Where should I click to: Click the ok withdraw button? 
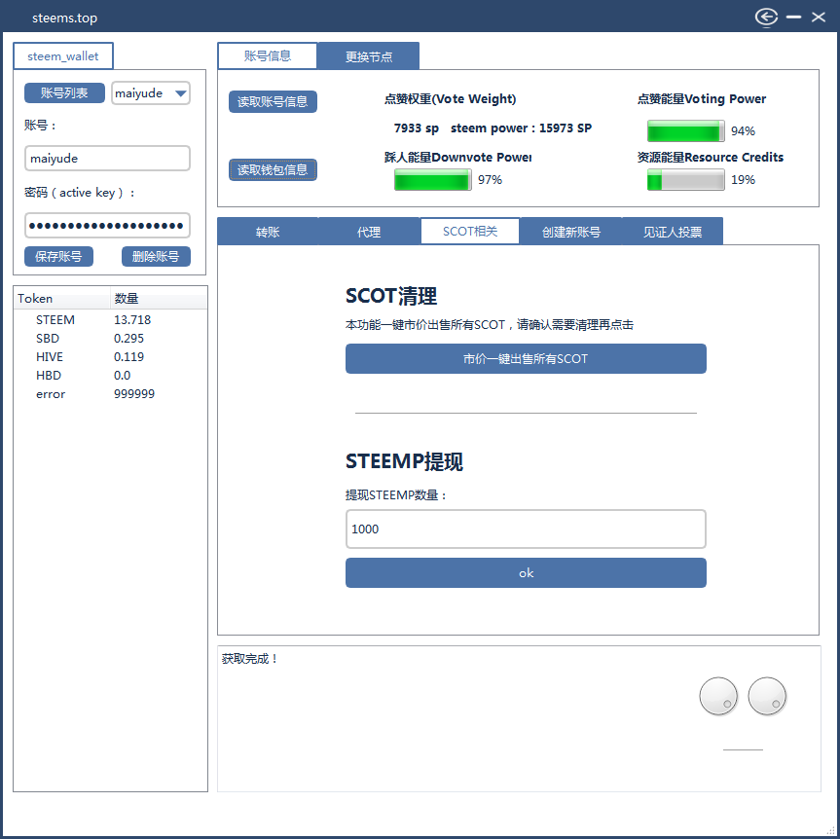coord(526,572)
